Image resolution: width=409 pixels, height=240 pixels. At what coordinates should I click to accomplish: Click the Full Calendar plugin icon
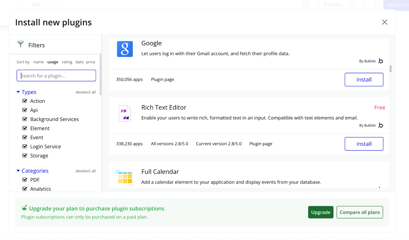125,177
